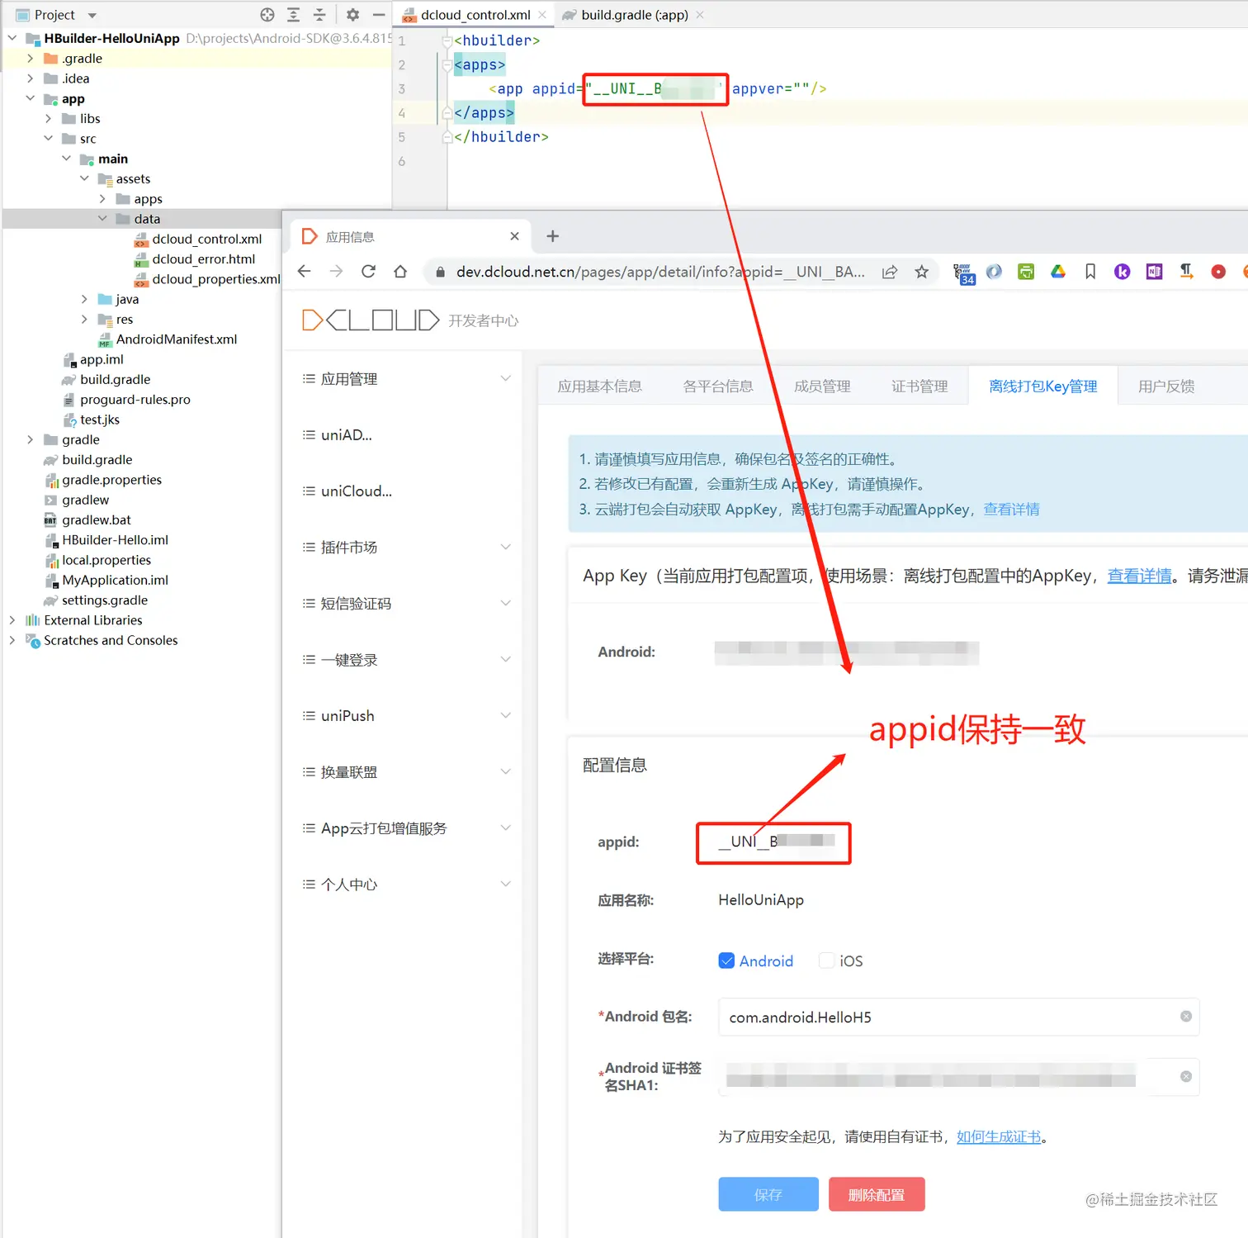Click the share page icon in address bar
This screenshot has height=1238, width=1248.
[x=890, y=272]
